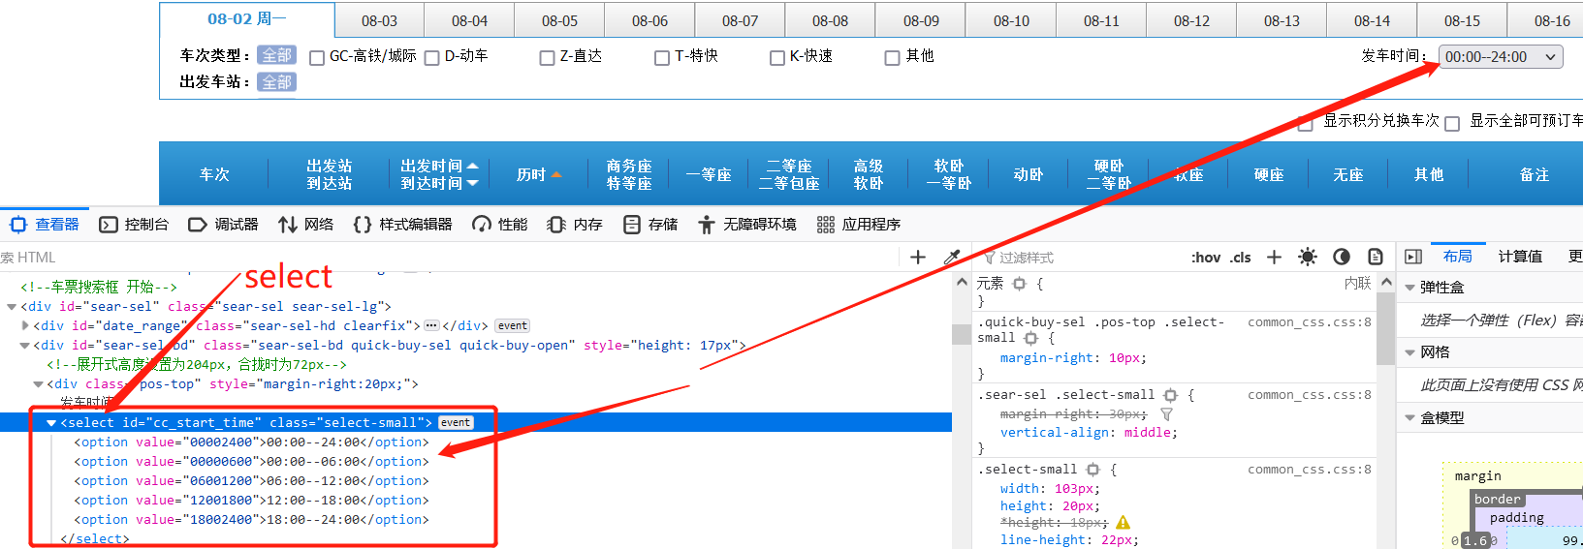Image resolution: width=1583 pixels, height=549 pixels.
Task: Check the T-特快 train type box
Action: pos(662,58)
